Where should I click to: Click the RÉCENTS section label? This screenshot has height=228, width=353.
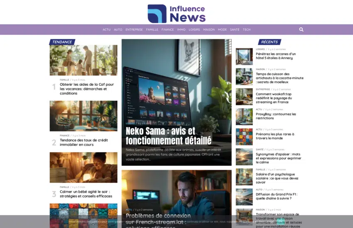coord(270,42)
